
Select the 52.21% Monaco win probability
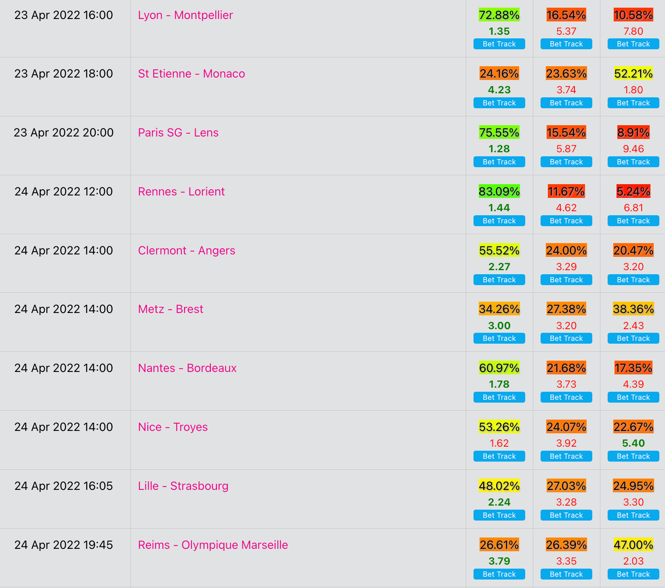[633, 73]
